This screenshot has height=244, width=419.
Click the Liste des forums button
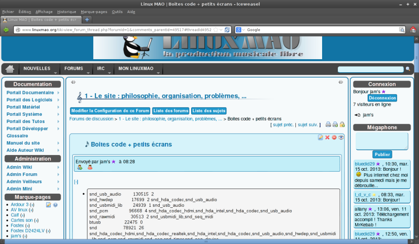coord(171,110)
